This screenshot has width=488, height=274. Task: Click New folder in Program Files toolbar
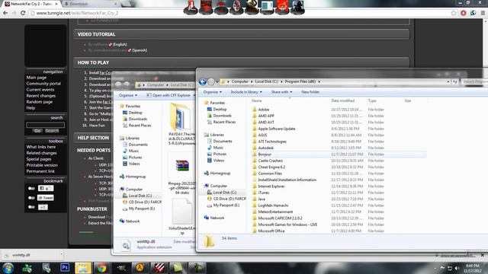pyautogui.click(x=310, y=92)
